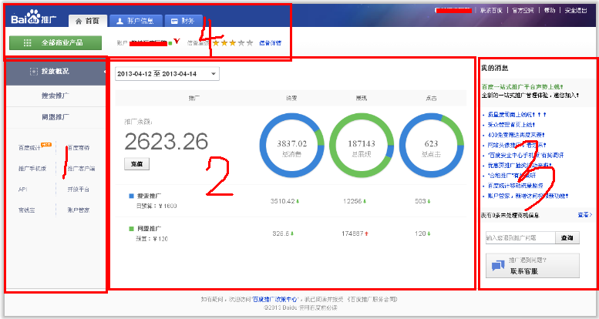The image size is (599, 319).
Task: Open the API link in sidebar
Action: point(23,189)
